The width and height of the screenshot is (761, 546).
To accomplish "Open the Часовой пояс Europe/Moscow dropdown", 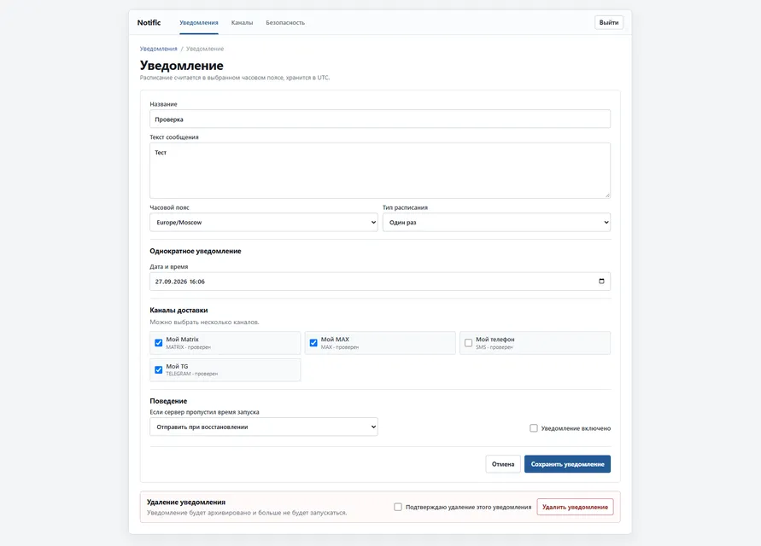I will (264, 223).
